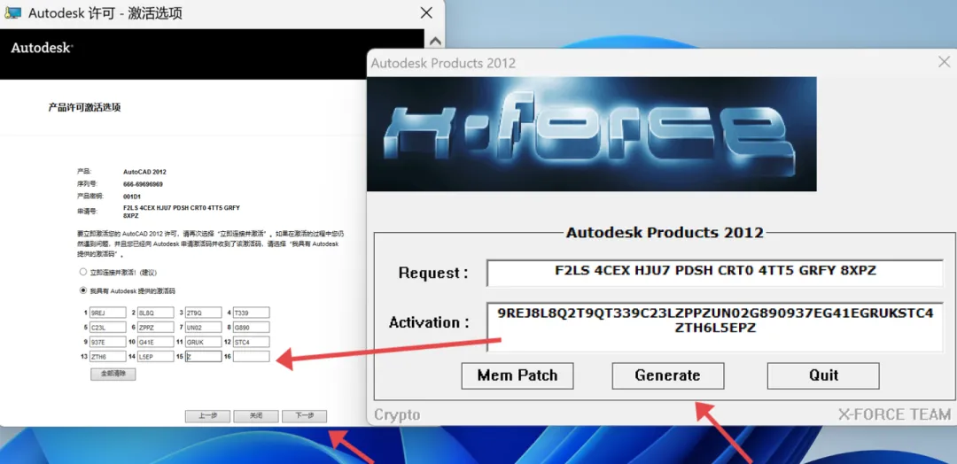Click activation code field 15 containing Z

tap(203, 357)
